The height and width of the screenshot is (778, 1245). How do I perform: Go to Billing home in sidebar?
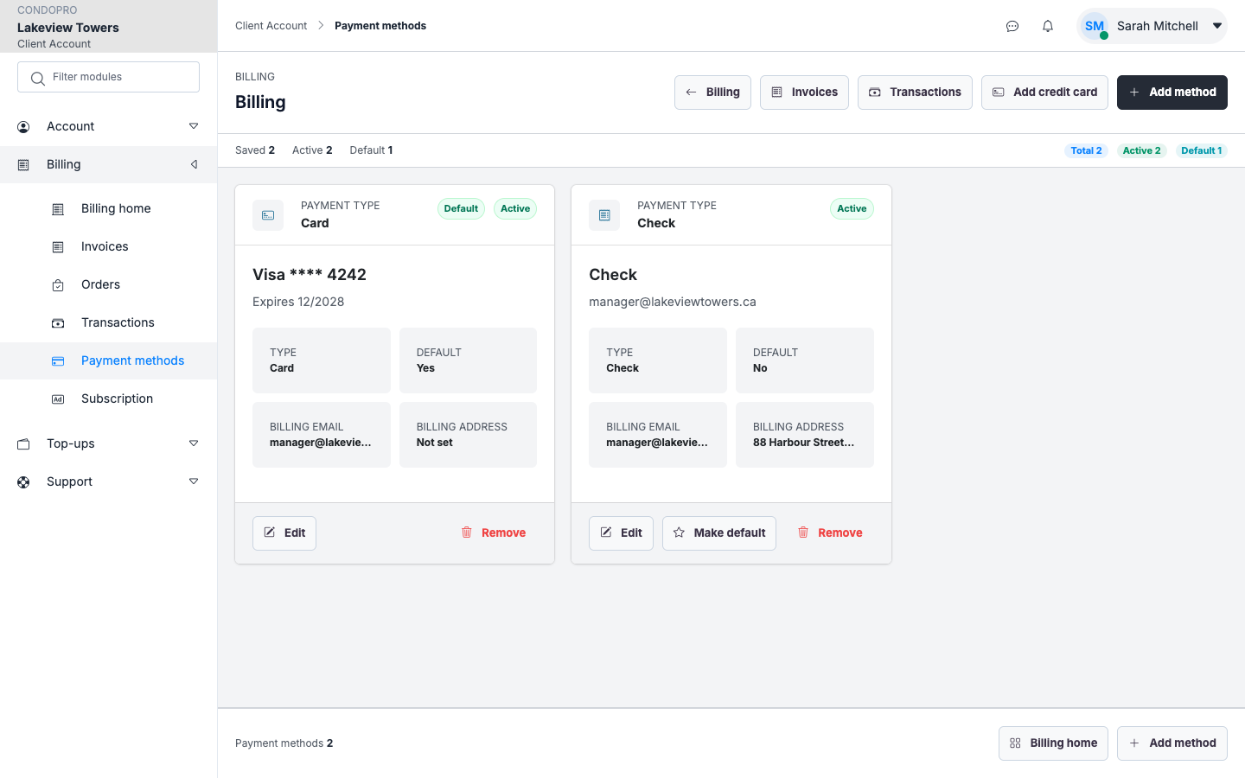(108, 208)
